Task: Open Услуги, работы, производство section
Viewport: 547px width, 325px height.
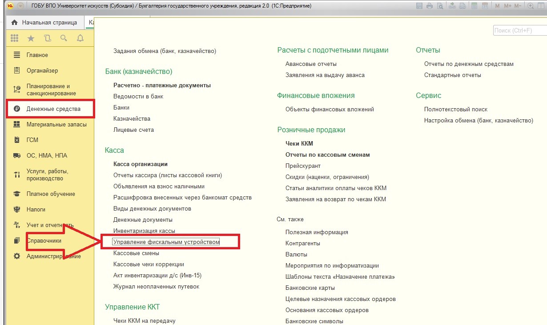Action: coord(50,175)
